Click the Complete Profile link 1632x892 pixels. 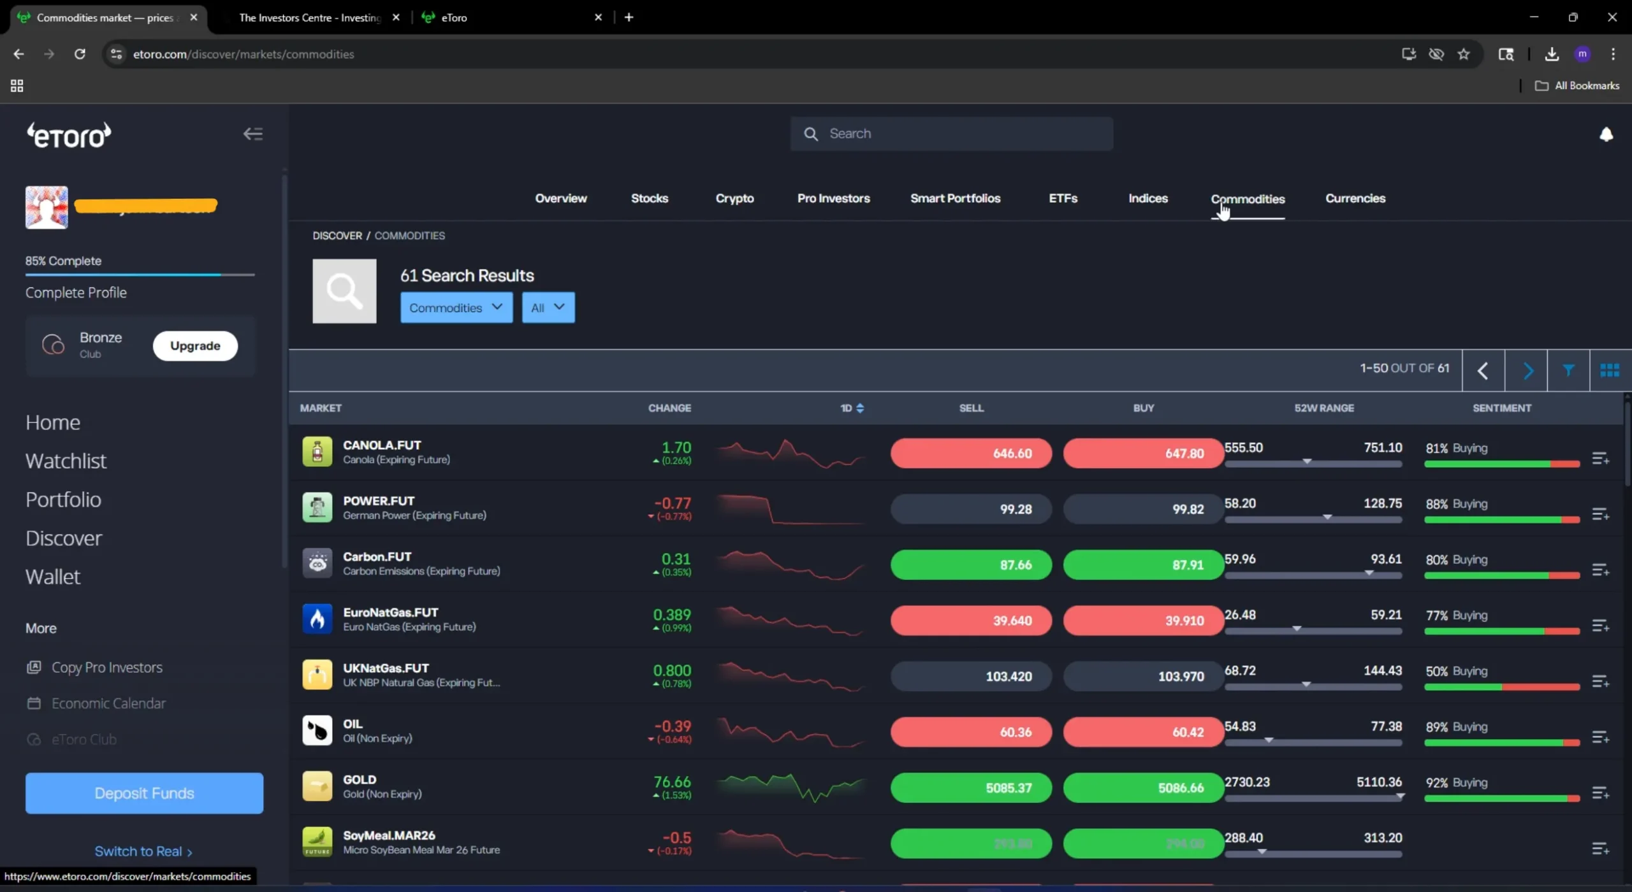tap(76, 292)
